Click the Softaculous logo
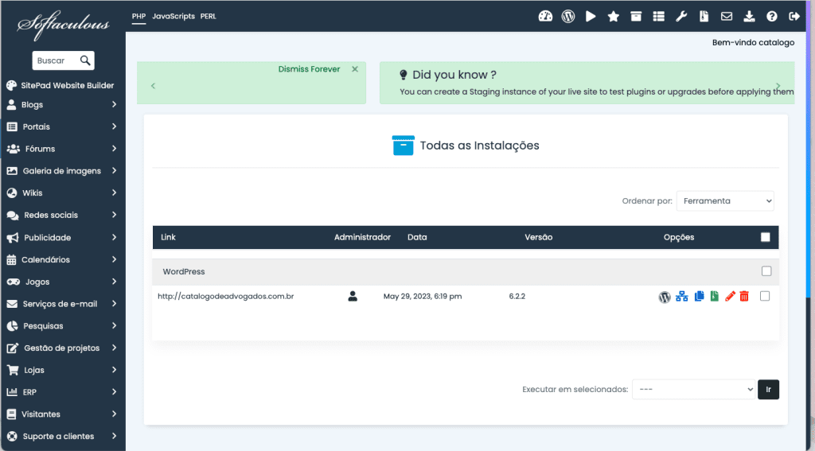 63,25
